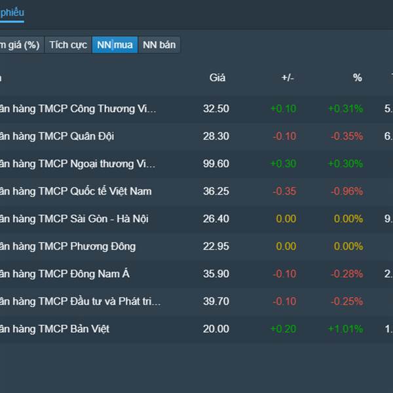Click the -0.35% change value
The height and width of the screenshot is (393, 393).
[347, 136]
